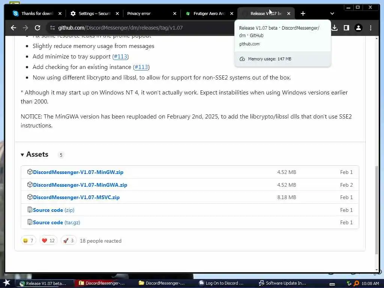Open Software Update taskbar item
Screen dimensions: 384x288
coord(283,283)
